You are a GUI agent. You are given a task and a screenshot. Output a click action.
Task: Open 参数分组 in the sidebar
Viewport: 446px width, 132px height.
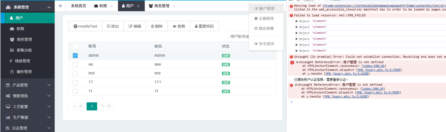27,50
